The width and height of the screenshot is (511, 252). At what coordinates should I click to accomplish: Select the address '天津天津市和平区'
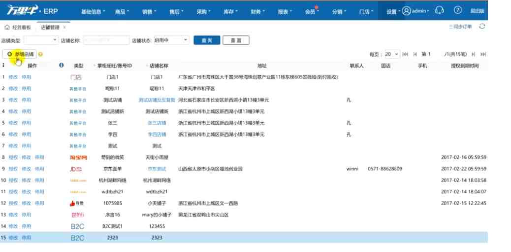tap(196, 88)
